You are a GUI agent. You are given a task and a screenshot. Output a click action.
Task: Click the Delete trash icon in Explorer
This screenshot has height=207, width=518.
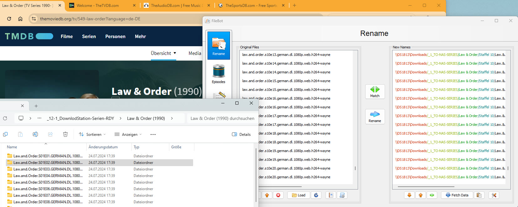click(65, 134)
